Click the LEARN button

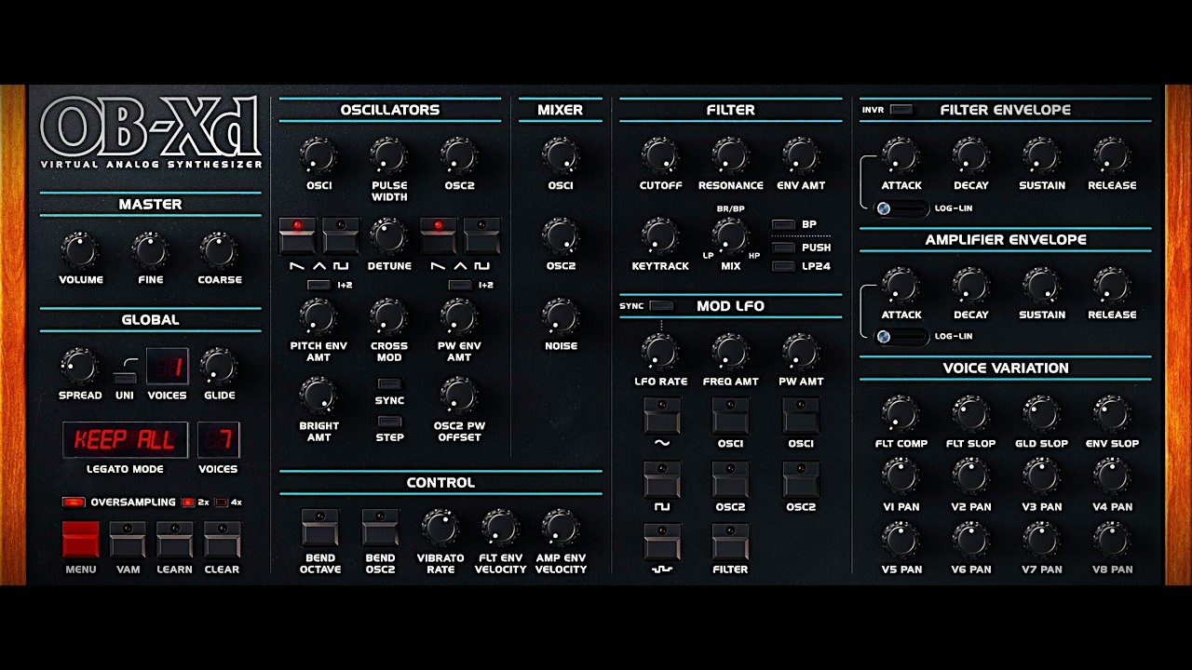pyautogui.click(x=174, y=540)
